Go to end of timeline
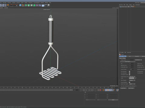145x108 pixels. [95, 90]
